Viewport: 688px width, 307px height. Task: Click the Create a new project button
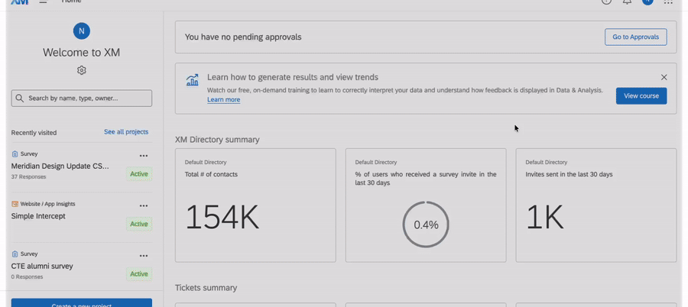point(82,303)
